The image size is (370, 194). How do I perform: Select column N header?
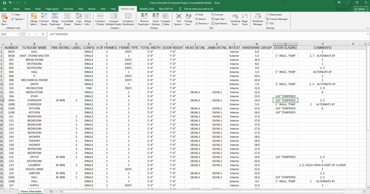coord(285,44)
